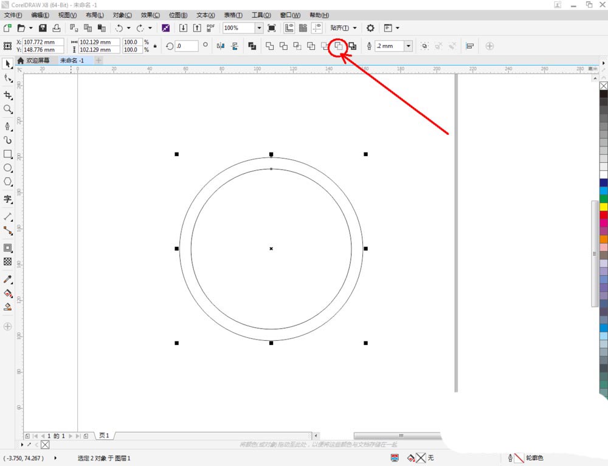Click the Cut toolbar icon
This screenshot has width=608, height=466.
coord(74,28)
